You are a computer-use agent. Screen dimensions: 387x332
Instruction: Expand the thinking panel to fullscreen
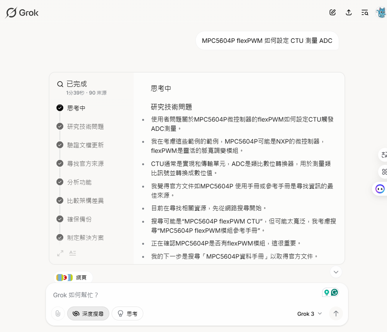60,253
